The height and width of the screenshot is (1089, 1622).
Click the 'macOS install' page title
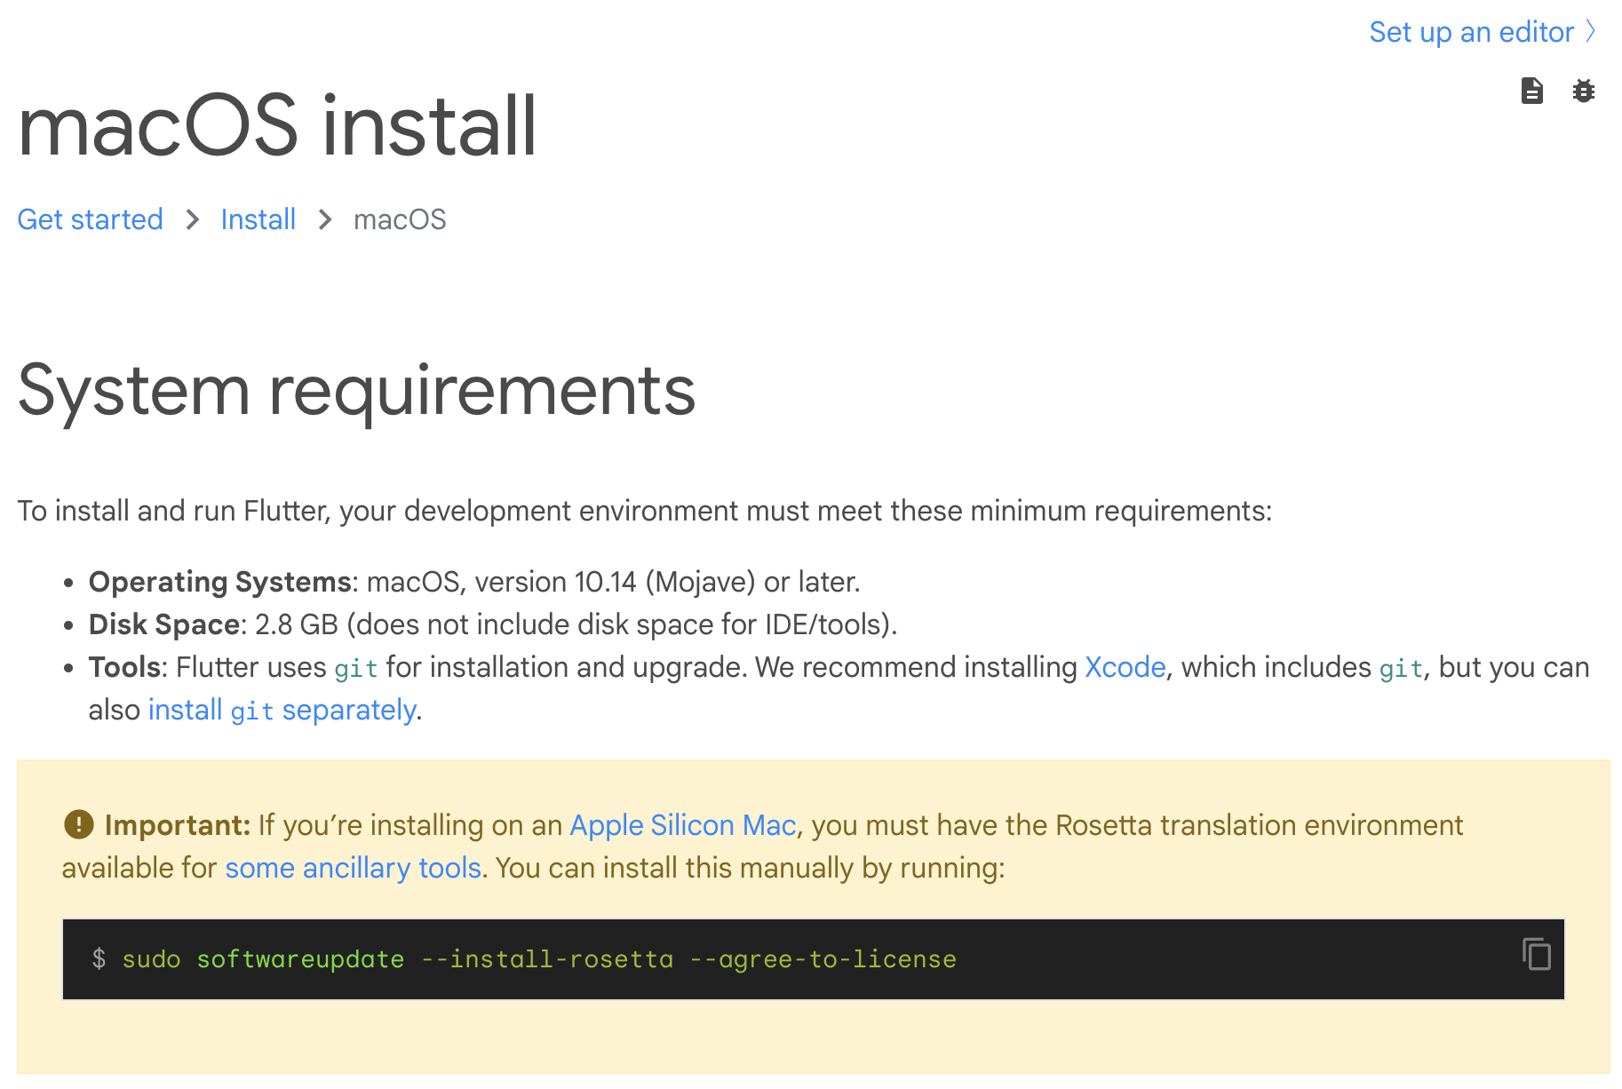point(277,126)
